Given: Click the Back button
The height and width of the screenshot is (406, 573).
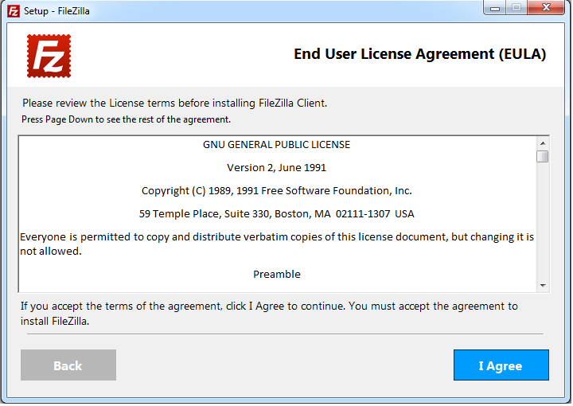Looking at the screenshot, I should pos(68,365).
